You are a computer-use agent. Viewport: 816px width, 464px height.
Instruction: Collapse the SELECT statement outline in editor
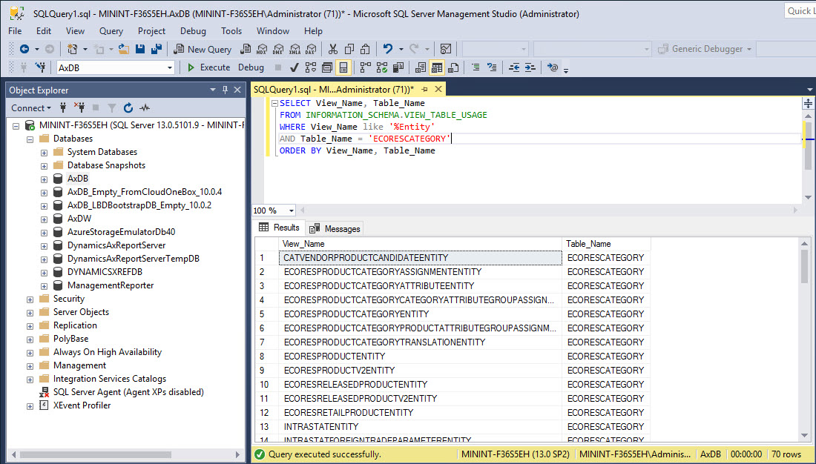tap(274, 104)
